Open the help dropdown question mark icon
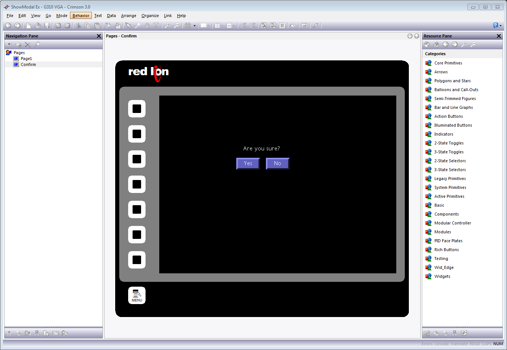 click(x=497, y=26)
